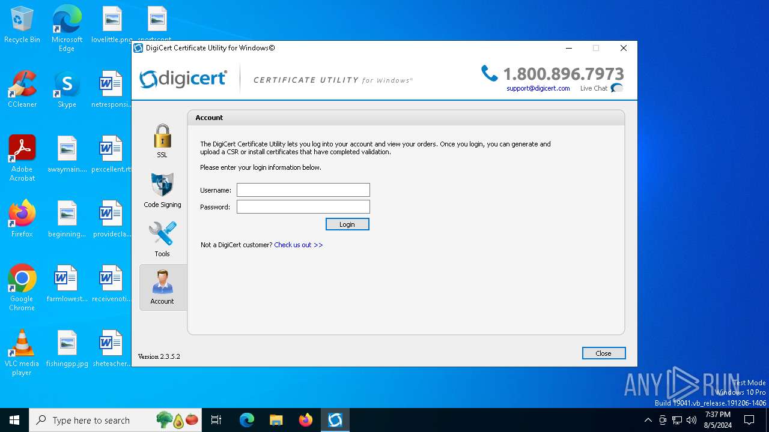This screenshot has width=769, height=432.
Task: Open File Explorer from the taskbar
Action: pyautogui.click(x=276, y=420)
